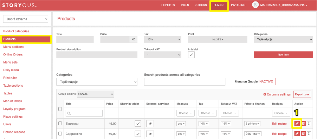
Task: Open Refund reasons in sidebar
Action: coord(14,132)
